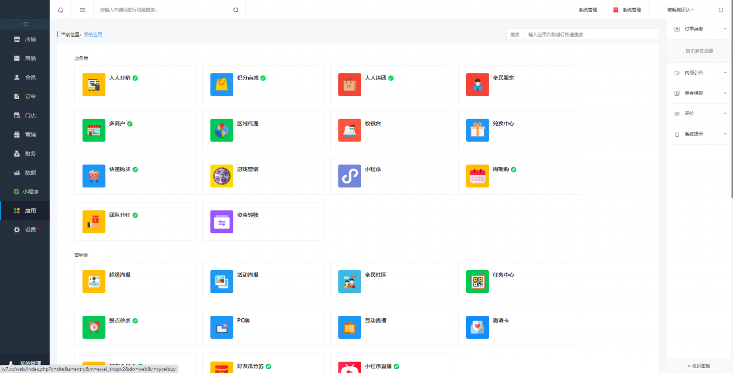Image resolution: width=733 pixels, height=373 pixels.
Task: Select 应用 in the sidebar
Action: (x=25, y=211)
